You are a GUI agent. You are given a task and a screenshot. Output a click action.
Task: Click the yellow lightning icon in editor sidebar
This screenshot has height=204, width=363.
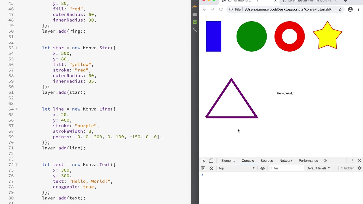pos(195,6)
